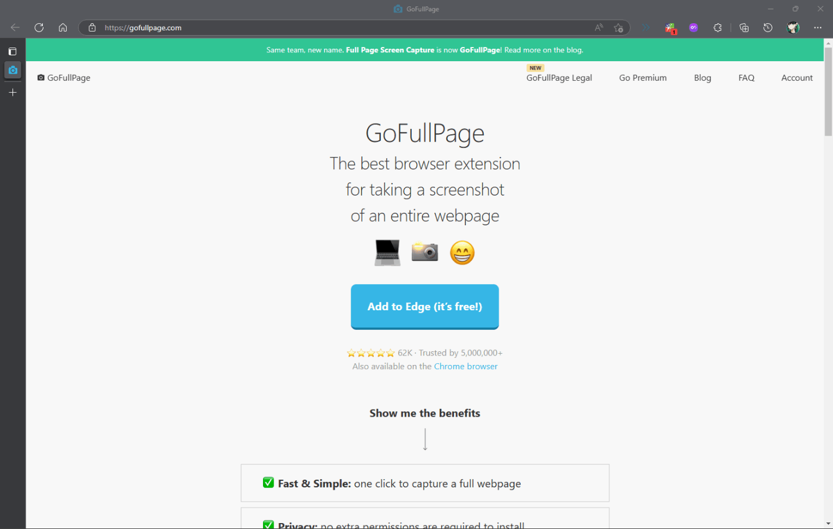Open the Account page

coord(797,78)
